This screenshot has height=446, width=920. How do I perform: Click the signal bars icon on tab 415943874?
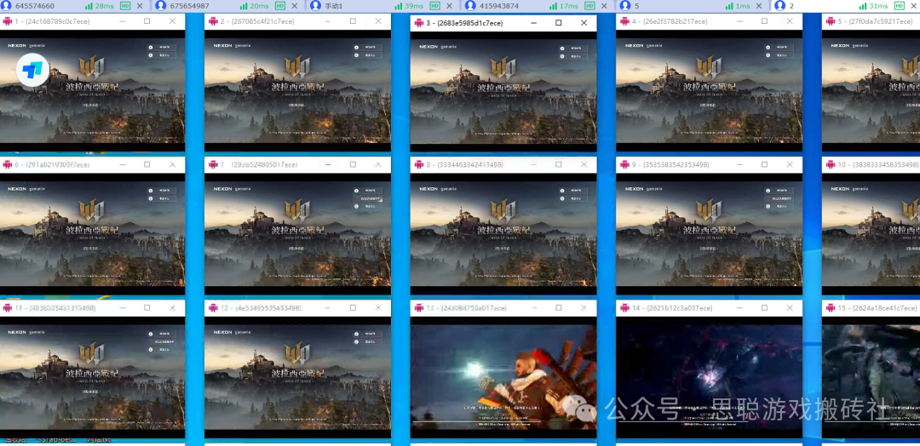(x=553, y=6)
